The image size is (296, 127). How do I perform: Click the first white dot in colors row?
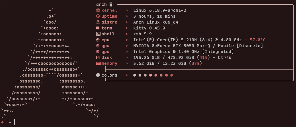click(134, 75)
